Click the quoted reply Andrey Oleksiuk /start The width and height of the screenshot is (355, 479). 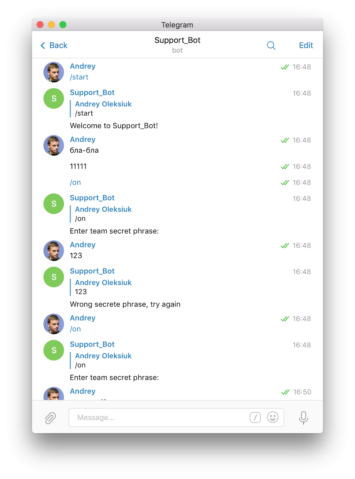click(x=103, y=109)
